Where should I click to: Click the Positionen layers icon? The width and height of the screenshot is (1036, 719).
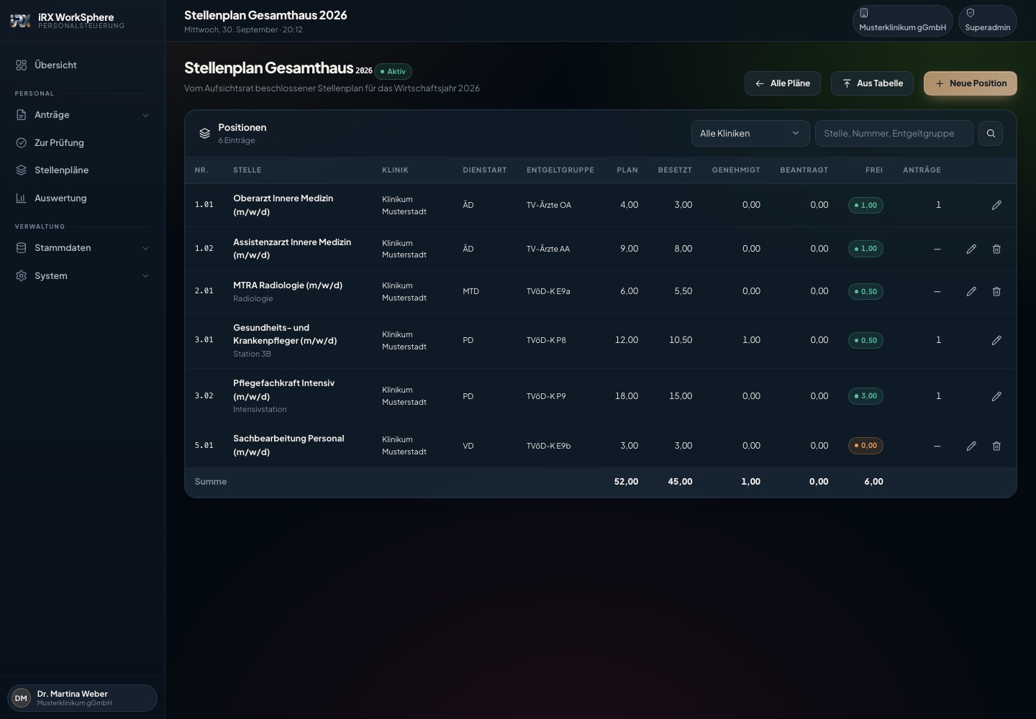[x=204, y=133]
